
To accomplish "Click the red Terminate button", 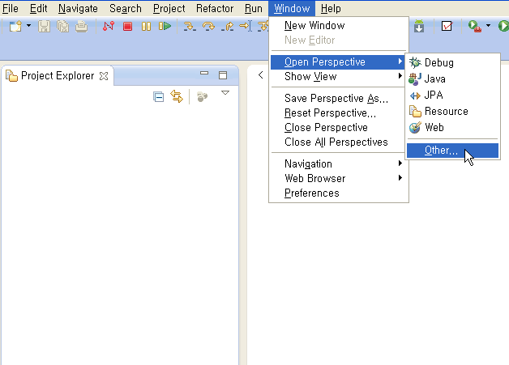I will (127, 26).
